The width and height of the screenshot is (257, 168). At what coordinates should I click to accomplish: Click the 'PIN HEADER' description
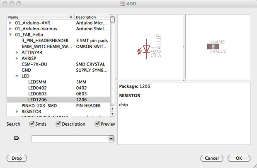[x=88, y=105]
